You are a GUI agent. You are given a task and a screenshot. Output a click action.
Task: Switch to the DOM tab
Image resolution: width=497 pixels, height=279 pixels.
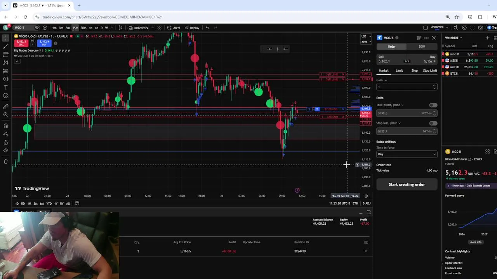(x=422, y=46)
